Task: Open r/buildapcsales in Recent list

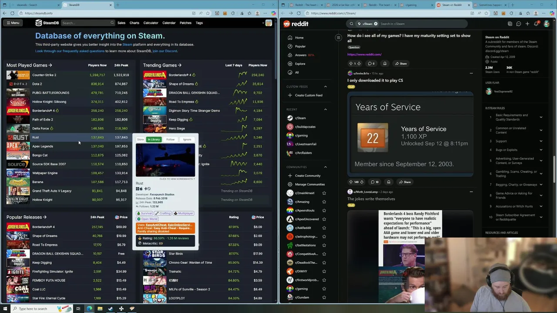Action: pos(305,127)
